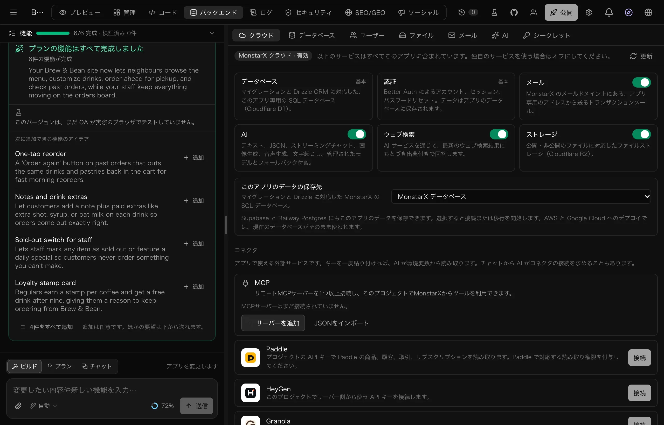Select the プラン mode tab
This screenshot has height=425, width=664.
click(x=60, y=366)
